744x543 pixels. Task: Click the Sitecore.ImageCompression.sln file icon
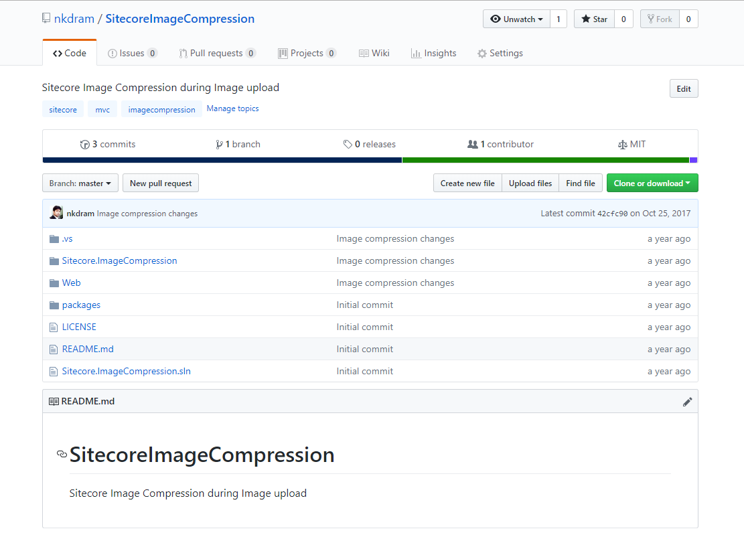tap(54, 372)
